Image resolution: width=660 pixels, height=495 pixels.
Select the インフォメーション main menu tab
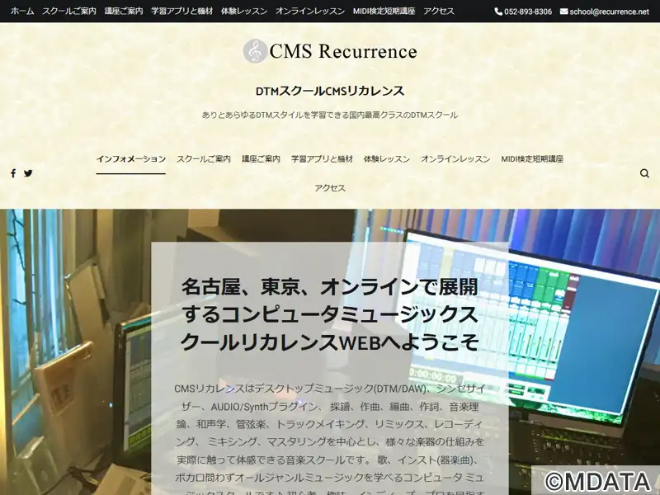coord(131,159)
